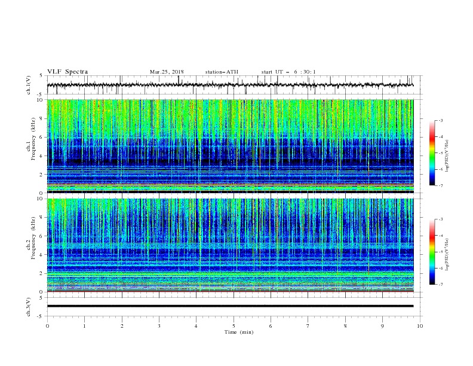Click time axis tick label "5"
The width and height of the screenshot is (473, 366).
point(234,326)
